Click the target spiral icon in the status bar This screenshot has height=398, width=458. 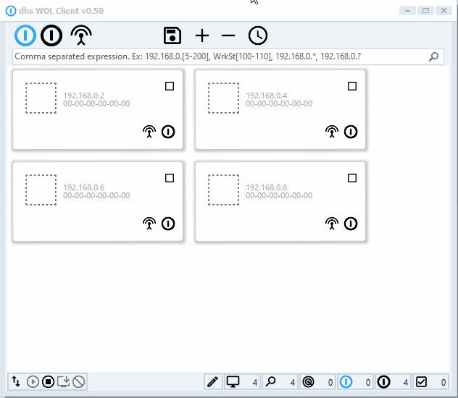(x=309, y=381)
